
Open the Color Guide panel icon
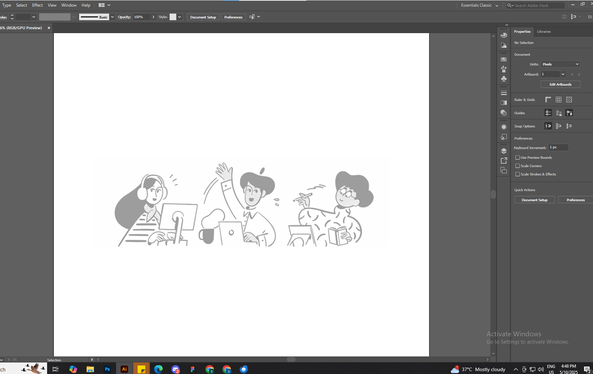[504, 45]
